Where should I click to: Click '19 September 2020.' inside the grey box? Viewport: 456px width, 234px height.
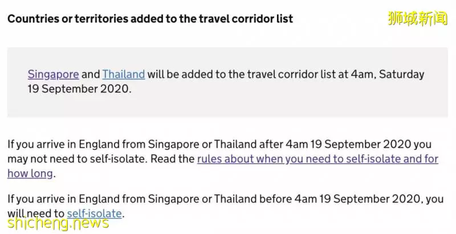tap(79, 89)
